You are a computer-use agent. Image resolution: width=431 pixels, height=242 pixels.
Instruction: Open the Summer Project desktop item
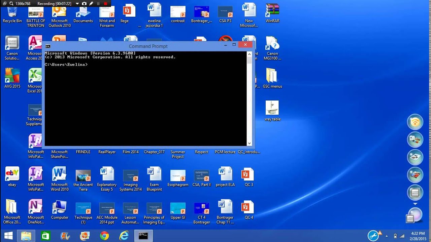(x=178, y=154)
